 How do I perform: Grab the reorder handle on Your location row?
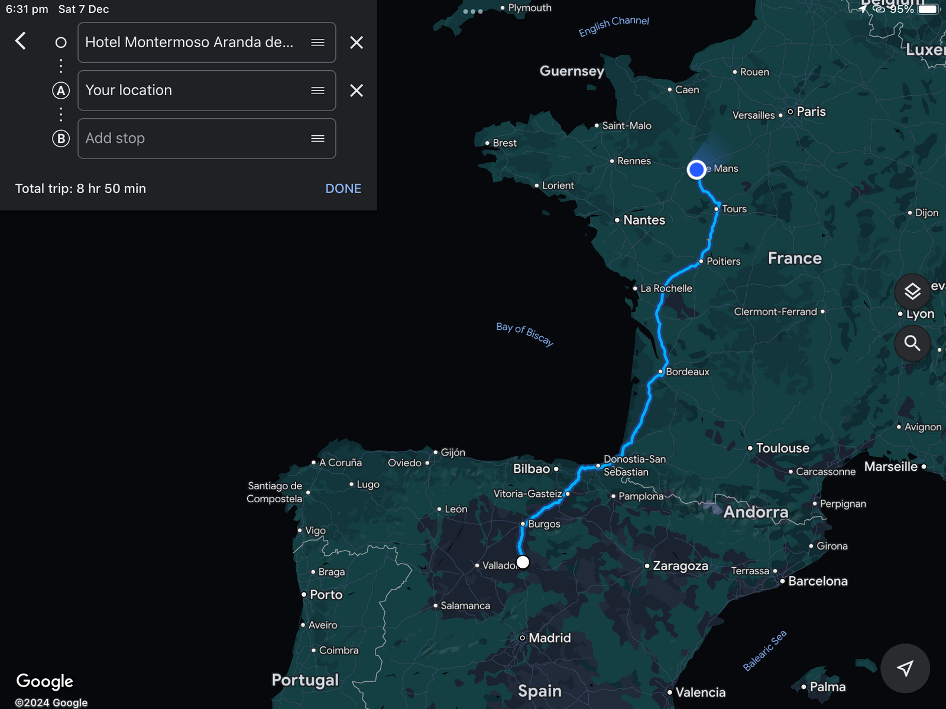[318, 90]
